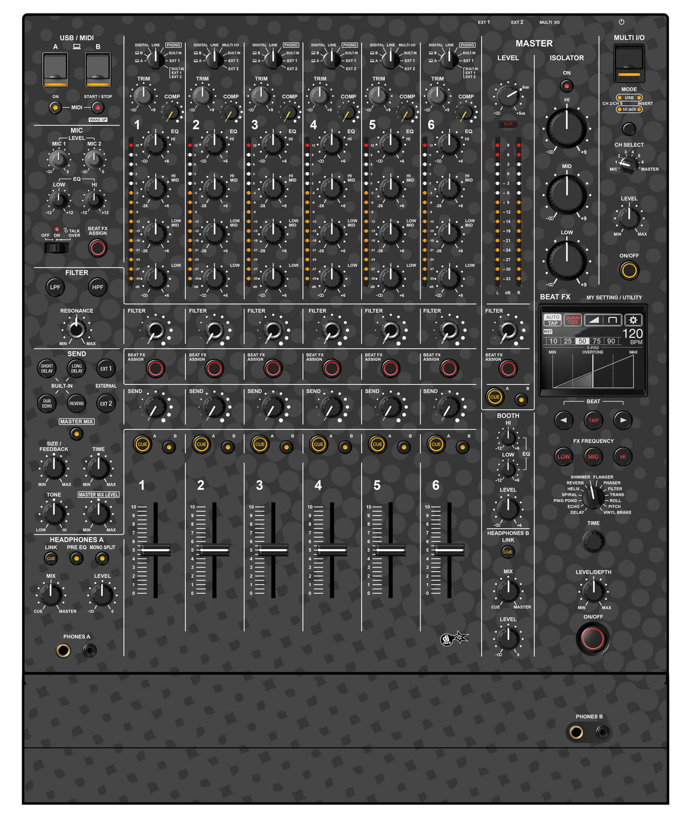This screenshot has width=691, height=821.
Task: Choose the EXT 2 external send
Action: tap(106, 403)
